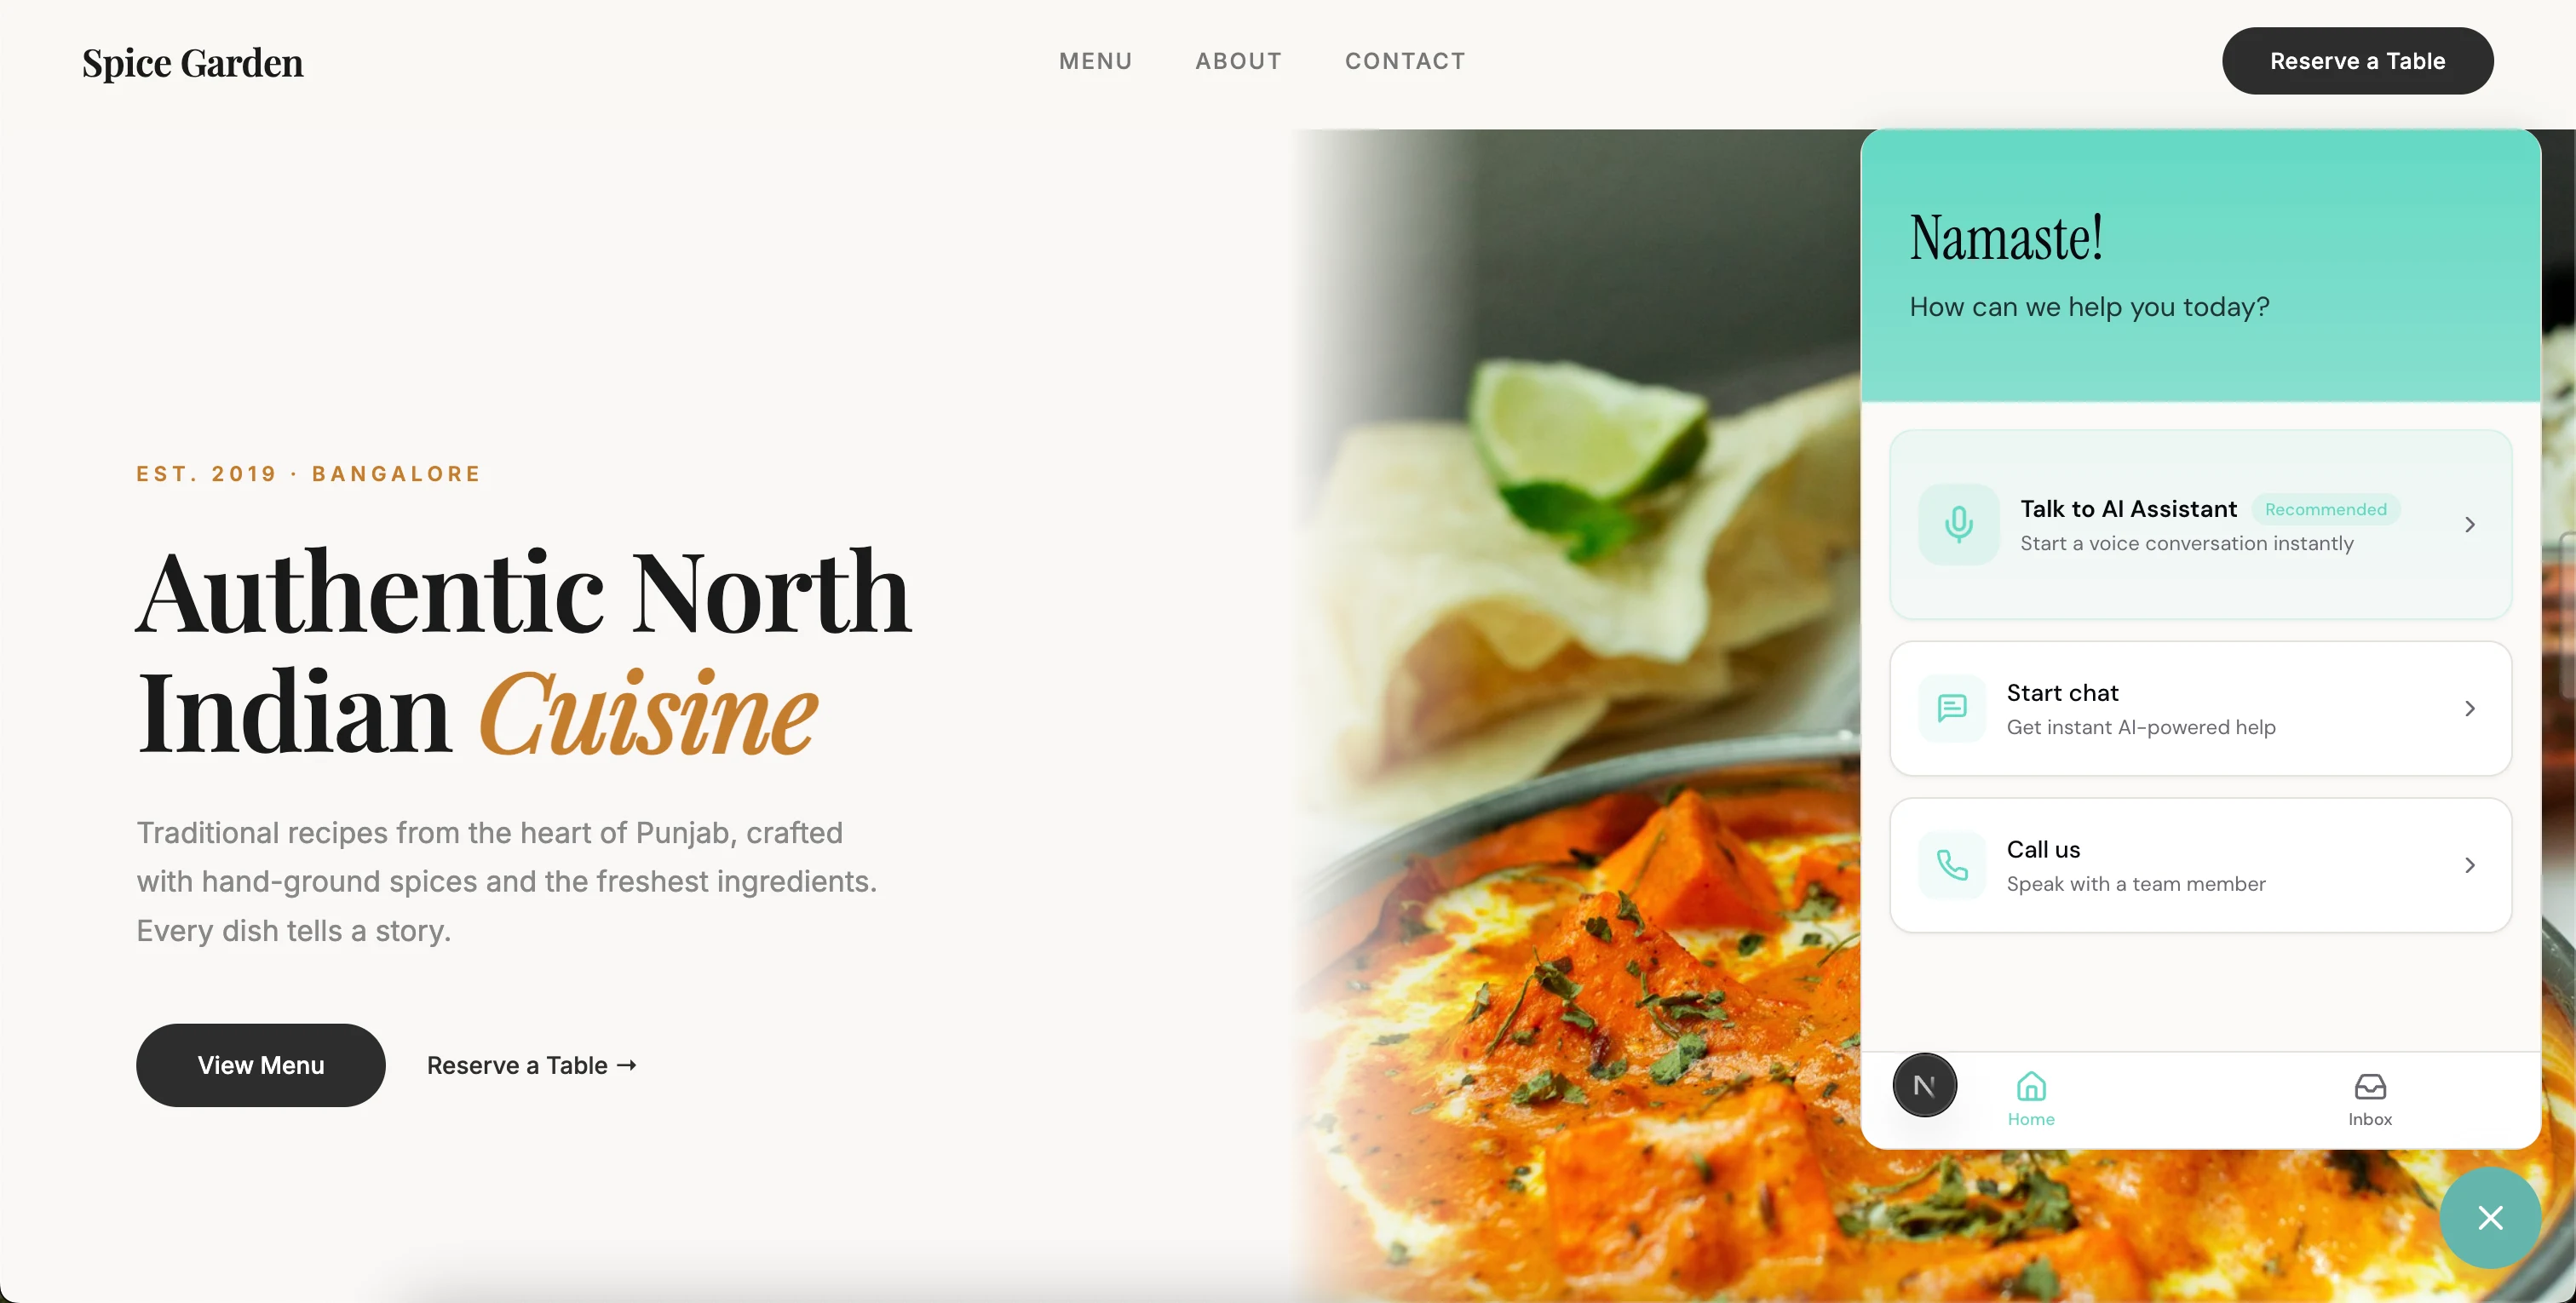The width and height of the screenshot is (2576, 1303).
Task: Open the Home tab house icon
Action: tap(2031, 1086)
